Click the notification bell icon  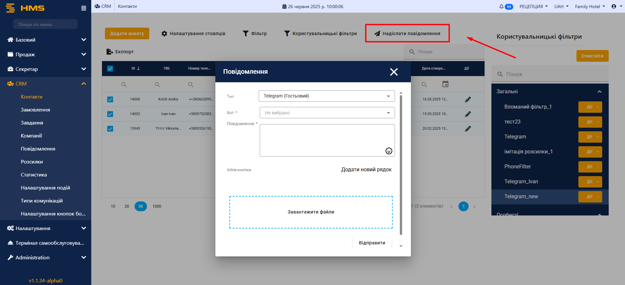pos(501,6)
